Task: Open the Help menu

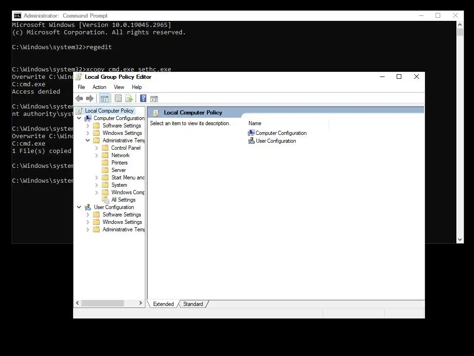Action: (x=137, y=87)
